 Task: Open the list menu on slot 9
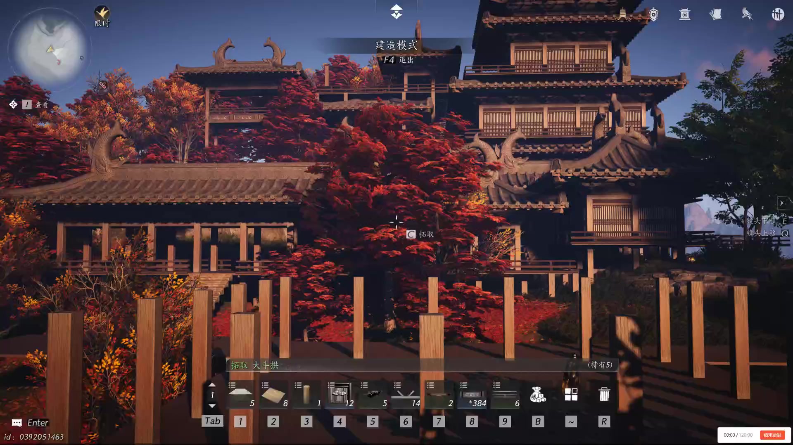(x=496, y=385)
